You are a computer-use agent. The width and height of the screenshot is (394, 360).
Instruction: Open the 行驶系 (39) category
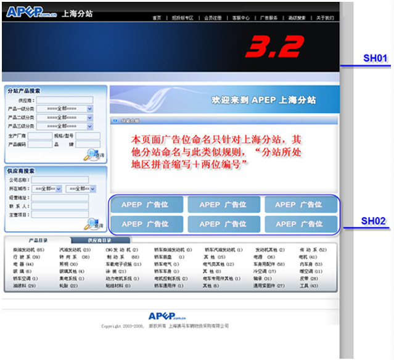point(27,257)
